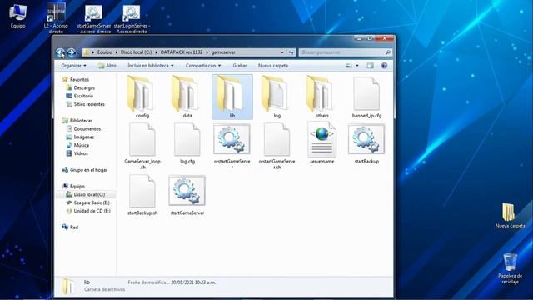Select the restartGameServer batch file

tap(232, 147)
